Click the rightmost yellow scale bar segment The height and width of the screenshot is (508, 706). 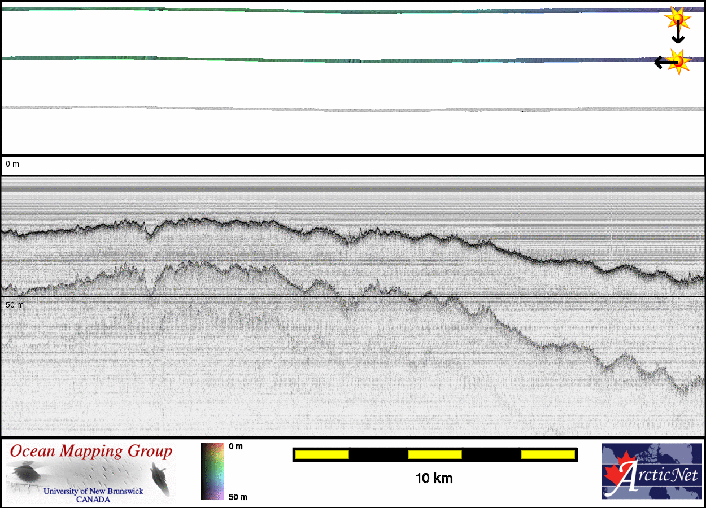pos(547,454)
